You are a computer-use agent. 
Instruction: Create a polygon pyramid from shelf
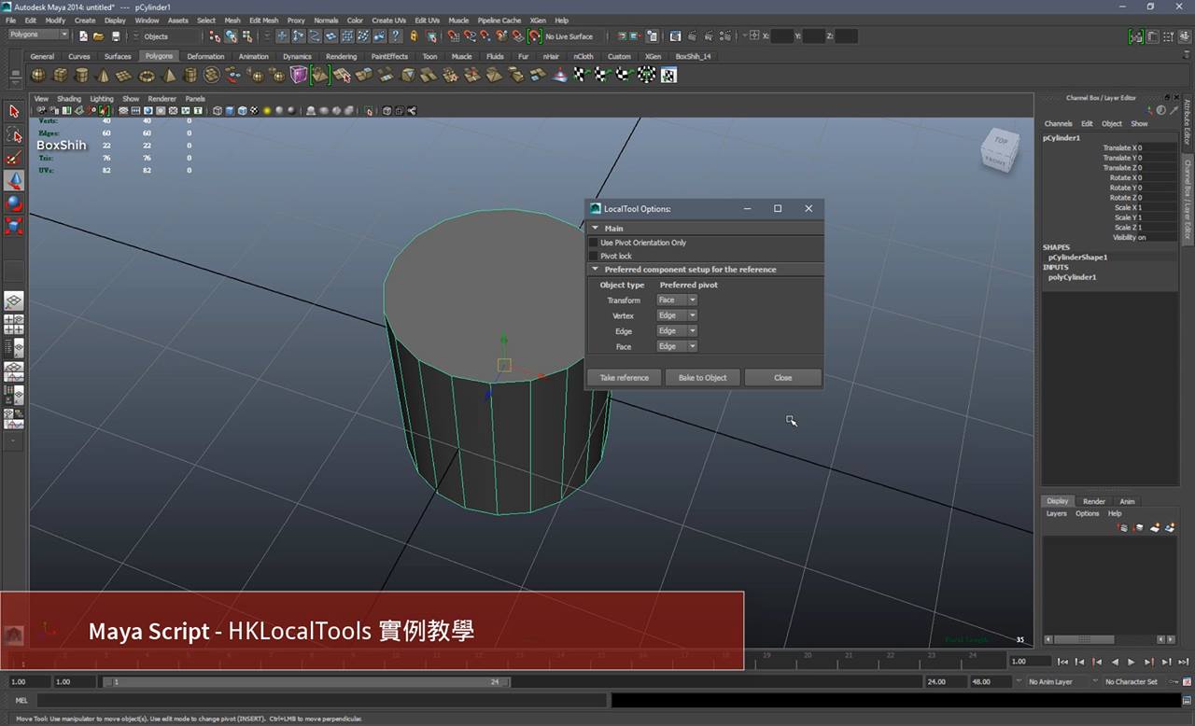tap(170, 75)
